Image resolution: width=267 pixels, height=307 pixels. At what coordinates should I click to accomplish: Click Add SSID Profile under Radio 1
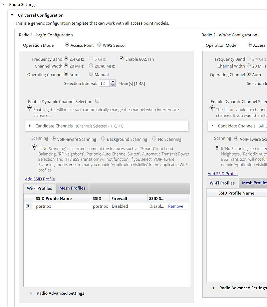pyautogui.click(x=39, y=179)
